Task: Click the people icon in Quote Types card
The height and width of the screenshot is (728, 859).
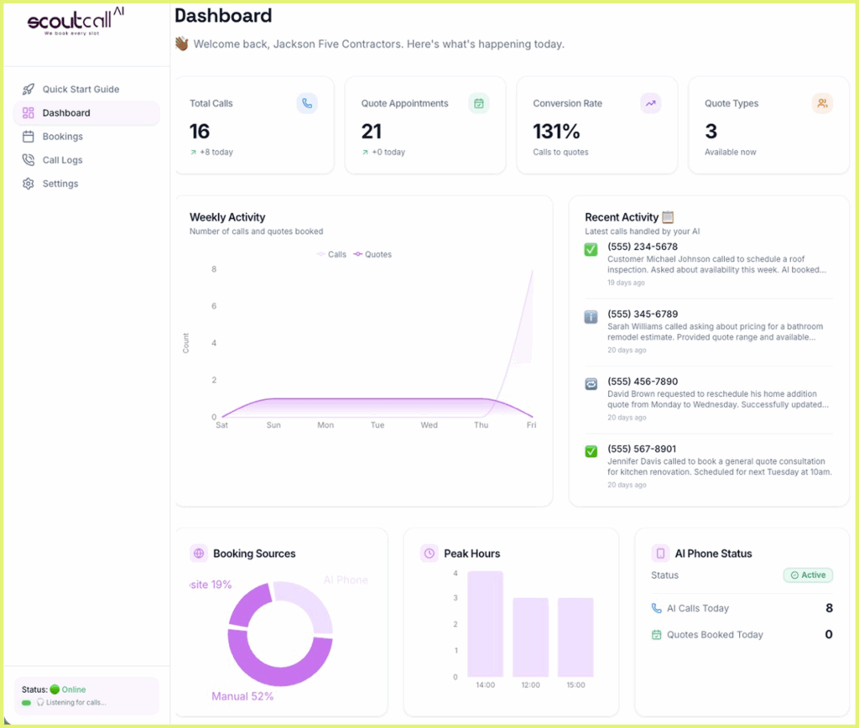Action: pyautogui.click(x=822, y=103)
